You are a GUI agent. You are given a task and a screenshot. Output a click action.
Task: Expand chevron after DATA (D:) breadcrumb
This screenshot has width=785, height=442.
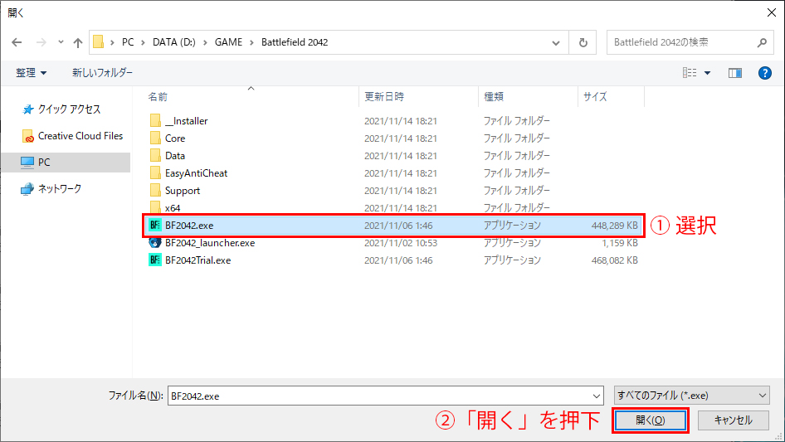[205, 42]
